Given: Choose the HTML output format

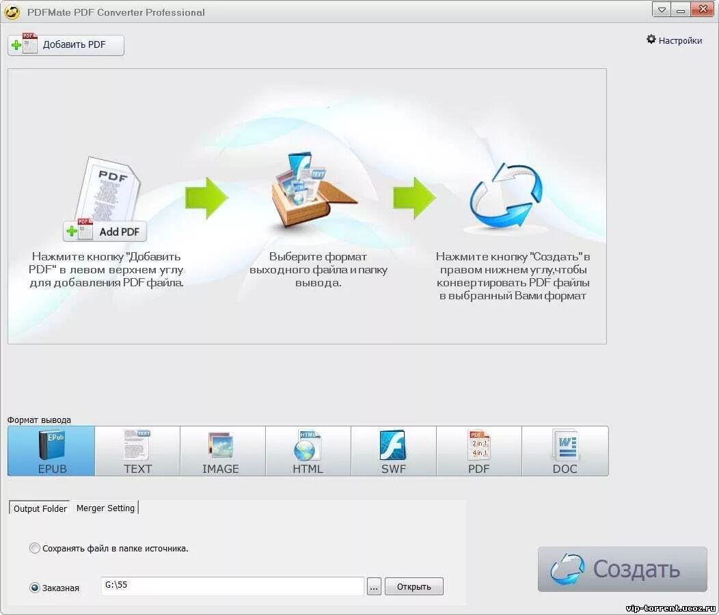Looking at the screenshot, I should (x=308, y=451).
